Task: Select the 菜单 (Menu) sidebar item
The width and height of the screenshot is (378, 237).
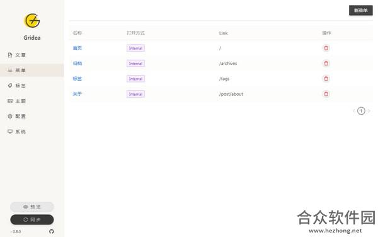Action: 32,70
